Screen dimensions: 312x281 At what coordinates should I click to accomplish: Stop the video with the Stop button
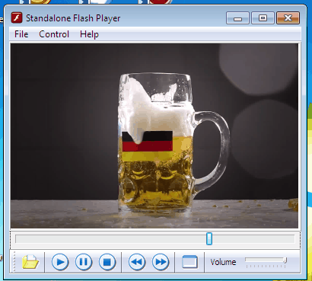[107, 262]
